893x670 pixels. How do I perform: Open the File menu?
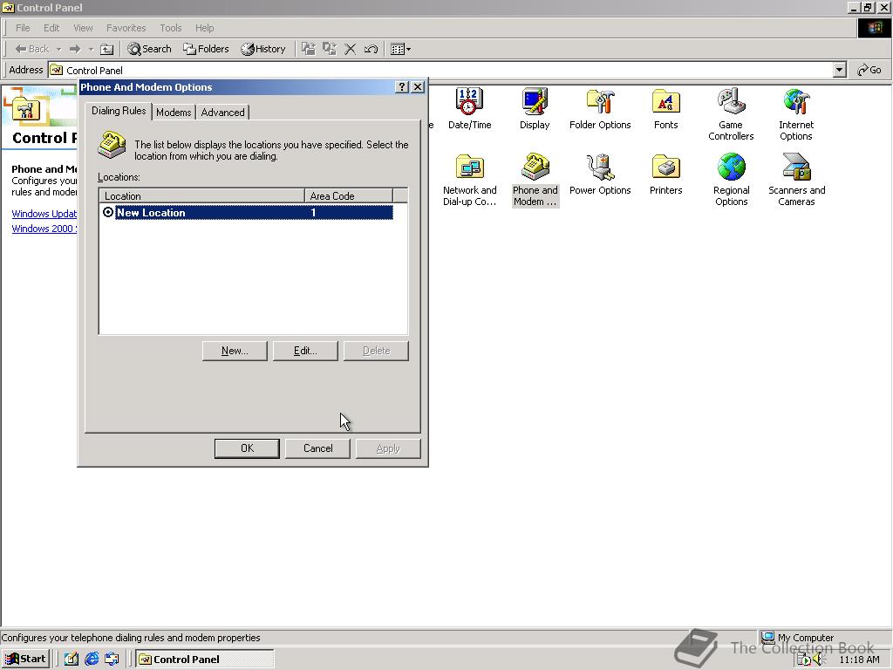[23, 28]
